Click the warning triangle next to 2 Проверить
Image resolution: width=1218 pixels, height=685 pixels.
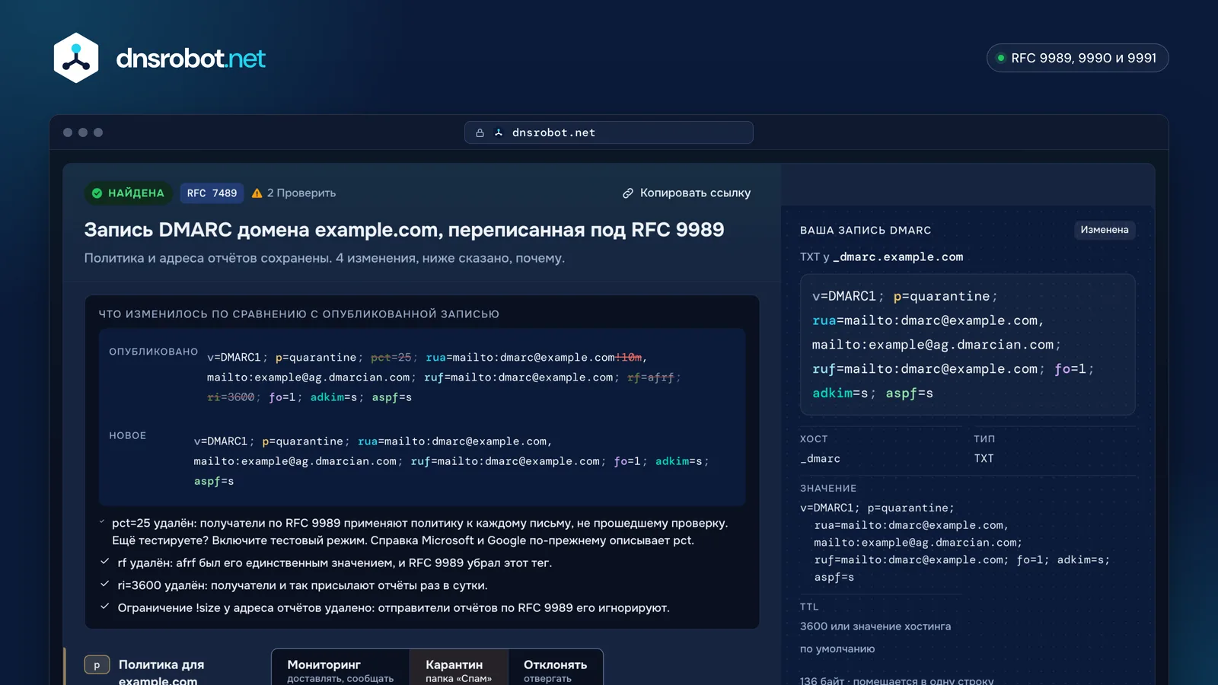(257, 193)
